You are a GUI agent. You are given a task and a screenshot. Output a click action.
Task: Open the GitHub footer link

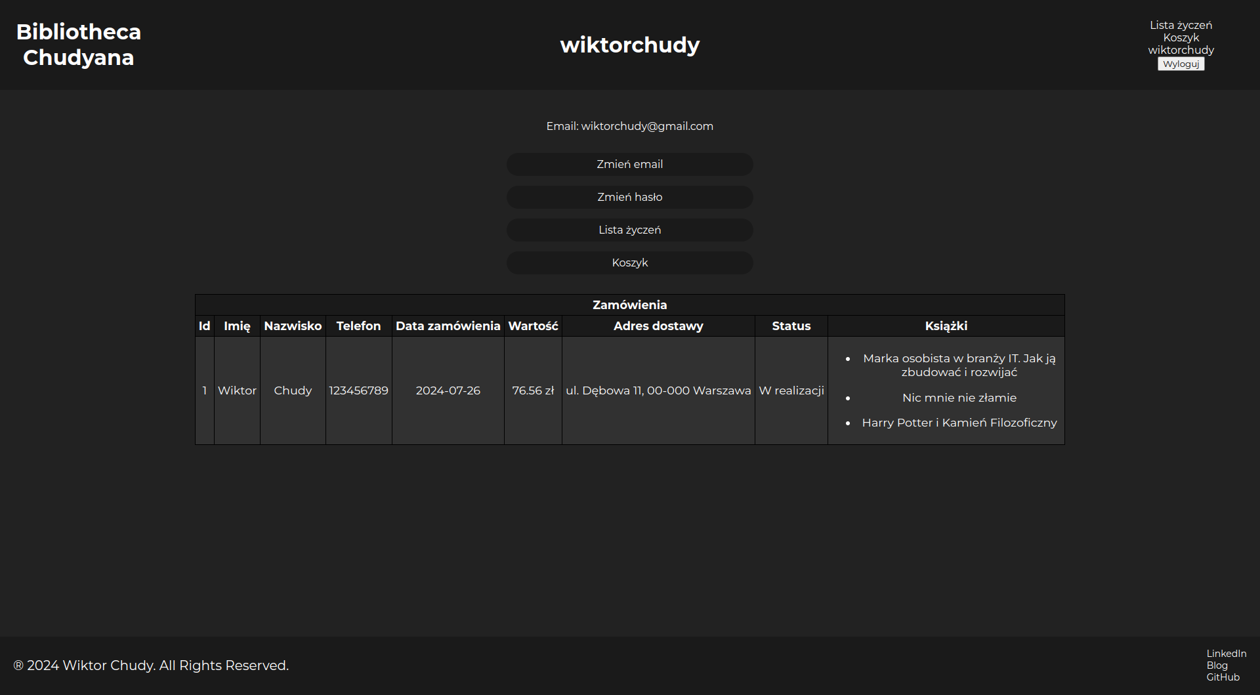click(1223, 677)
